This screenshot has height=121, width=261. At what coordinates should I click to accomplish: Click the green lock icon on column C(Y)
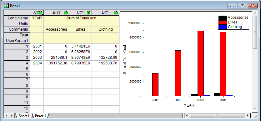[89, 13]
